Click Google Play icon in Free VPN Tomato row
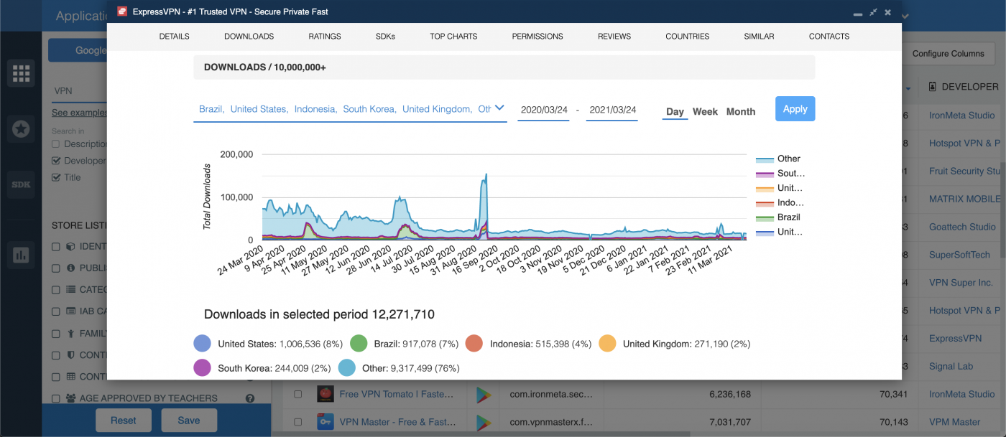The width and height of the screenshot is (1006, 437). coord(483,394)
